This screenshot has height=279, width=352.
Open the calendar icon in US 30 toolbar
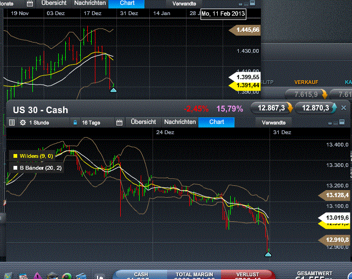coord(119,122)
